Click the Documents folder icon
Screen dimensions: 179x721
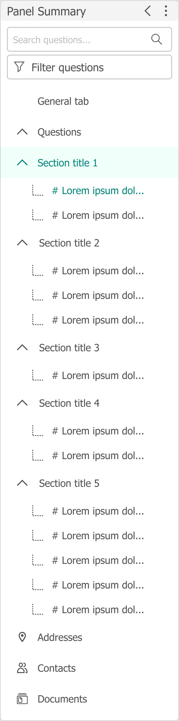[x=22, y=699]
